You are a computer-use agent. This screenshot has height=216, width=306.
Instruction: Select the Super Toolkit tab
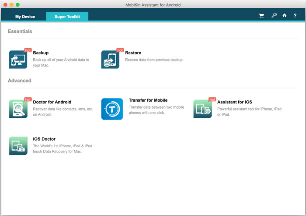tap(67, 17)
